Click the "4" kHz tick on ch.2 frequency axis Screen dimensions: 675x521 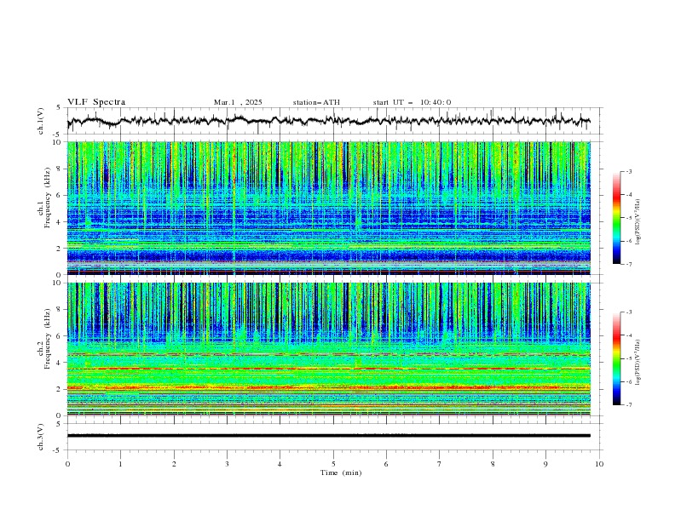(60, 363)
